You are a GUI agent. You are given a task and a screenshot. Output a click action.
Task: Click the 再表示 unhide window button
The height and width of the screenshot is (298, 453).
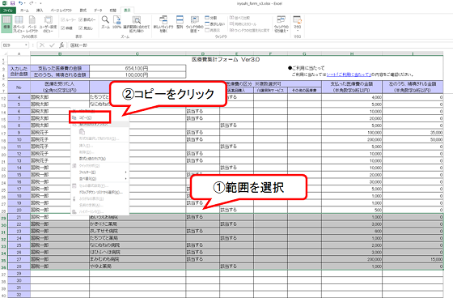213,30
